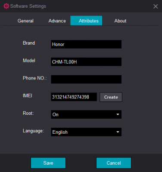Image resolution: width=162 pixels, height=172 pixels.
Task: Open the Root dropdown set to On
Action: tap(86, 114)
